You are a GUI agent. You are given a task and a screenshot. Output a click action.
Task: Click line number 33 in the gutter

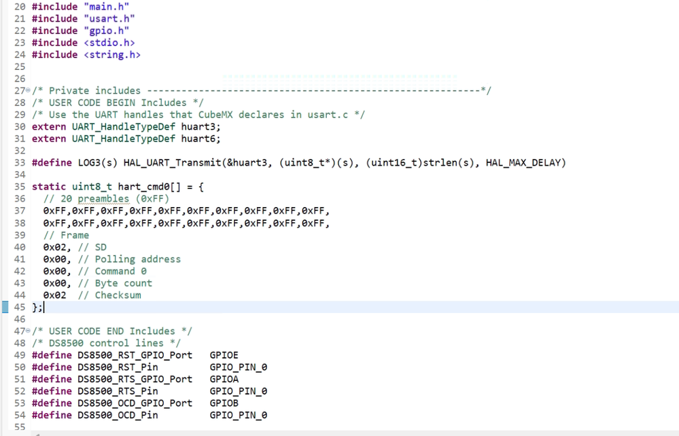click(20, 162)
